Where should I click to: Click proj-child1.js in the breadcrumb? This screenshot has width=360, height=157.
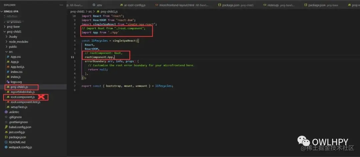point(109,11)
